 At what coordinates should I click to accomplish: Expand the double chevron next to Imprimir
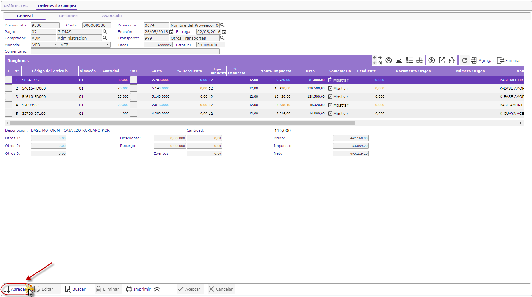pyautogui.click(x=157, y=289)
